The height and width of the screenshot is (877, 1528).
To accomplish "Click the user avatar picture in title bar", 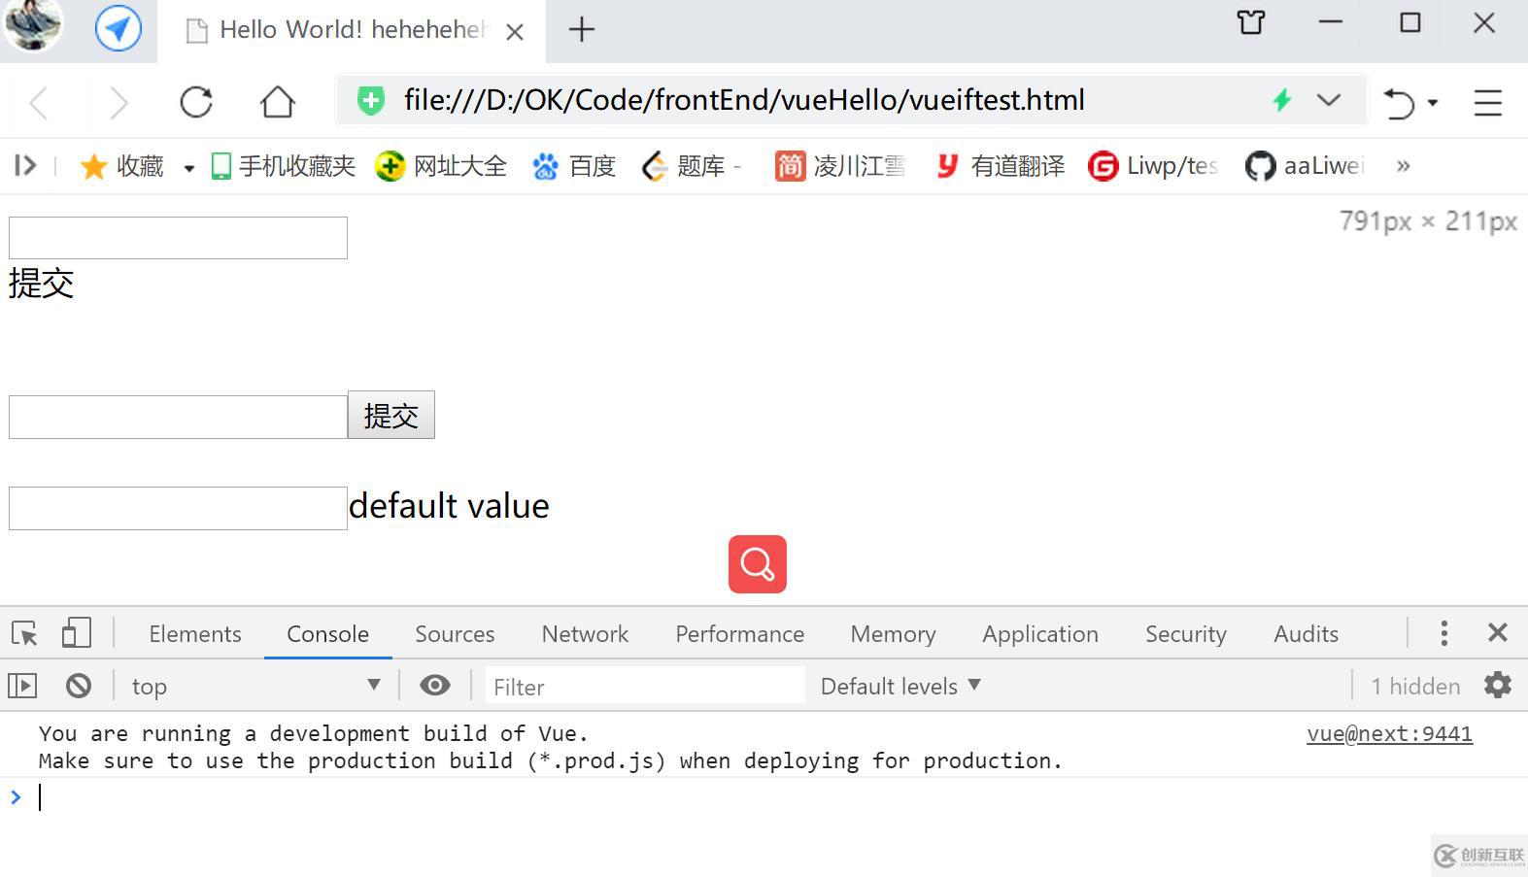I will (35, 23).
